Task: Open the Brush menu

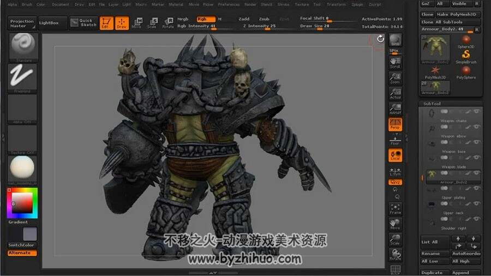Action: (x=27, y=5)
